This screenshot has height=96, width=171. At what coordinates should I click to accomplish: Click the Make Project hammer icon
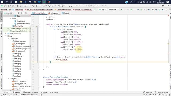coord(96,10)
